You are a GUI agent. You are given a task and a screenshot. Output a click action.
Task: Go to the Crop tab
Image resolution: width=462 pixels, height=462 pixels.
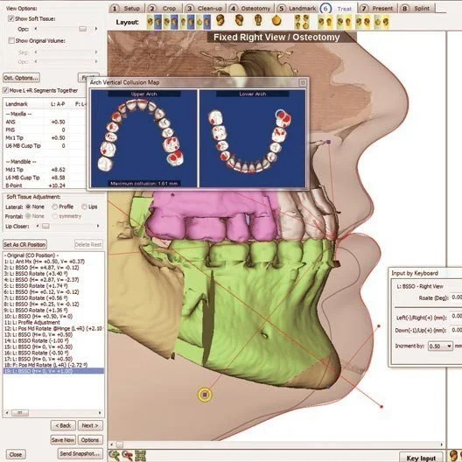164,8
